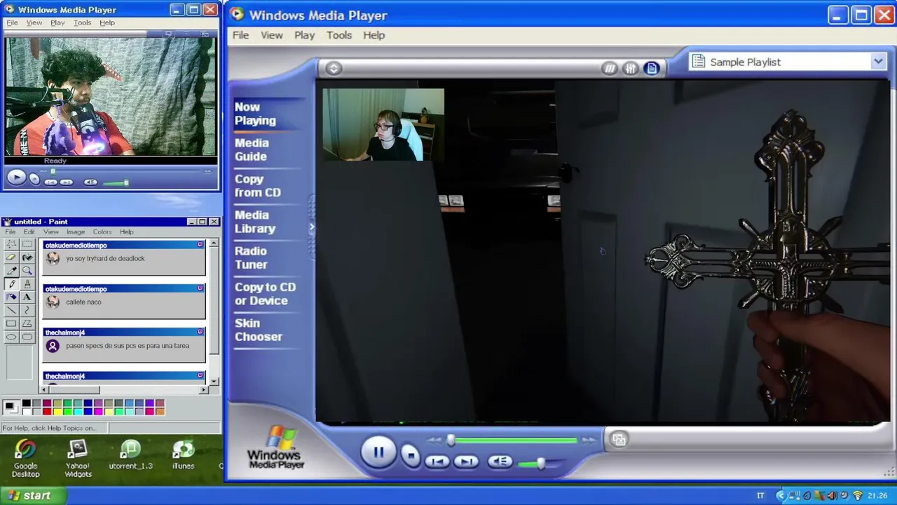The width and height of the screenshot is (897, 505).
Task: Pick the red color swatch in Paint
Action: 47,411
